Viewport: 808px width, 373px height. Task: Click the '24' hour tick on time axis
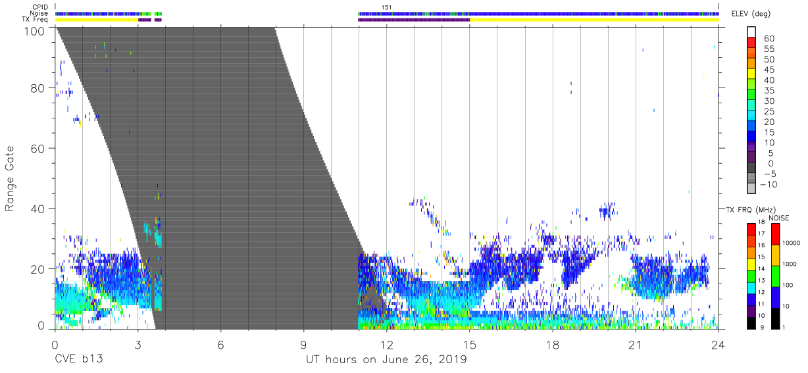tap(718, 344)
